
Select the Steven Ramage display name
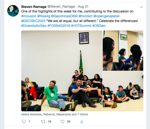tap(34, 7)
